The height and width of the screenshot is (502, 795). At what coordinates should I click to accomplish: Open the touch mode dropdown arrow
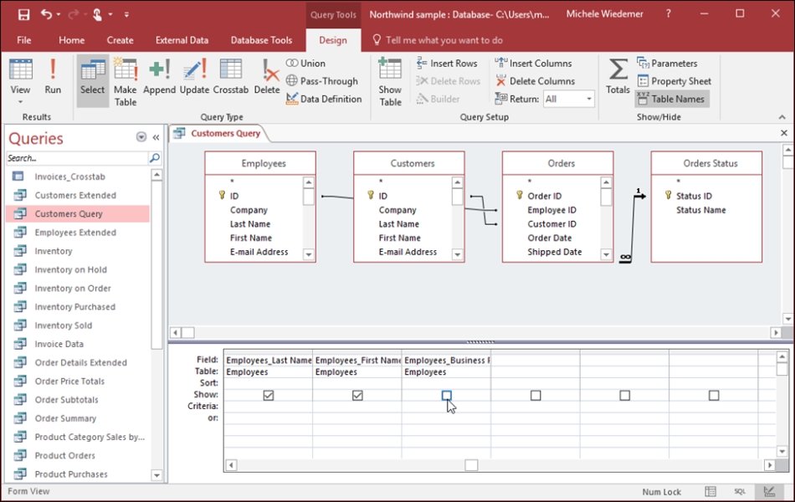coord(110,14)
